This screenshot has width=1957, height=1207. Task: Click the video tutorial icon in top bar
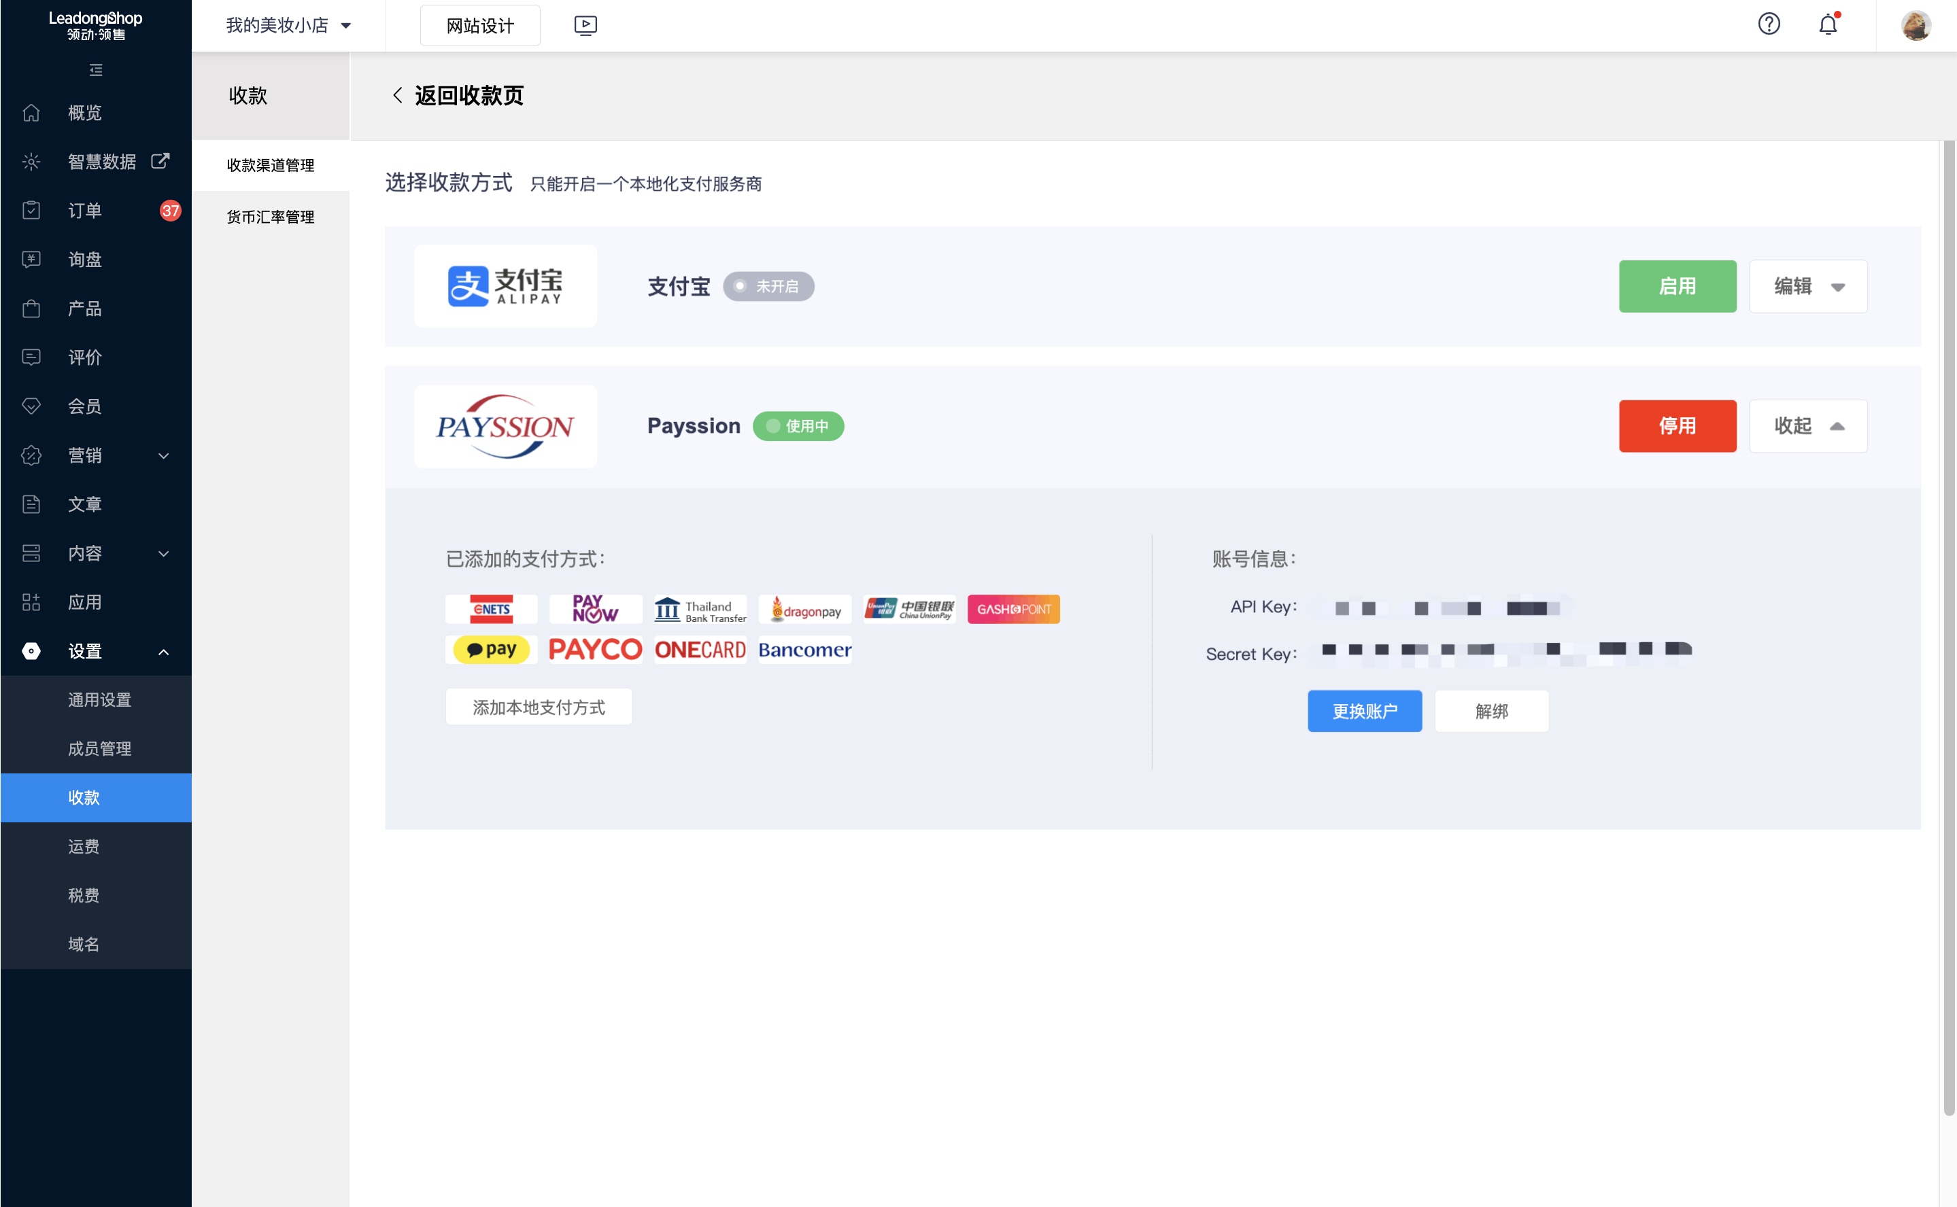click(x=585, y=24)
